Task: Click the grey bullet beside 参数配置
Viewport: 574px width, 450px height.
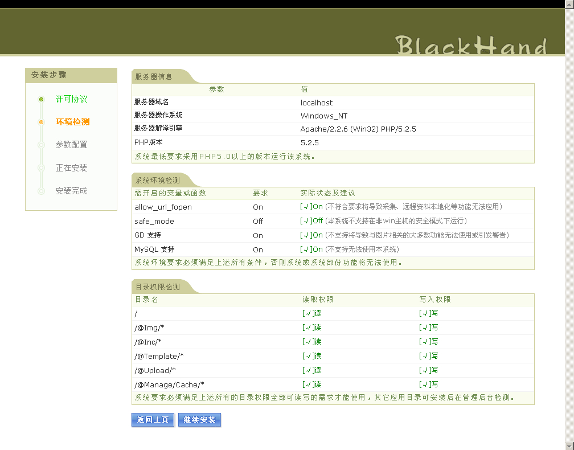Action: pos(42,145)
